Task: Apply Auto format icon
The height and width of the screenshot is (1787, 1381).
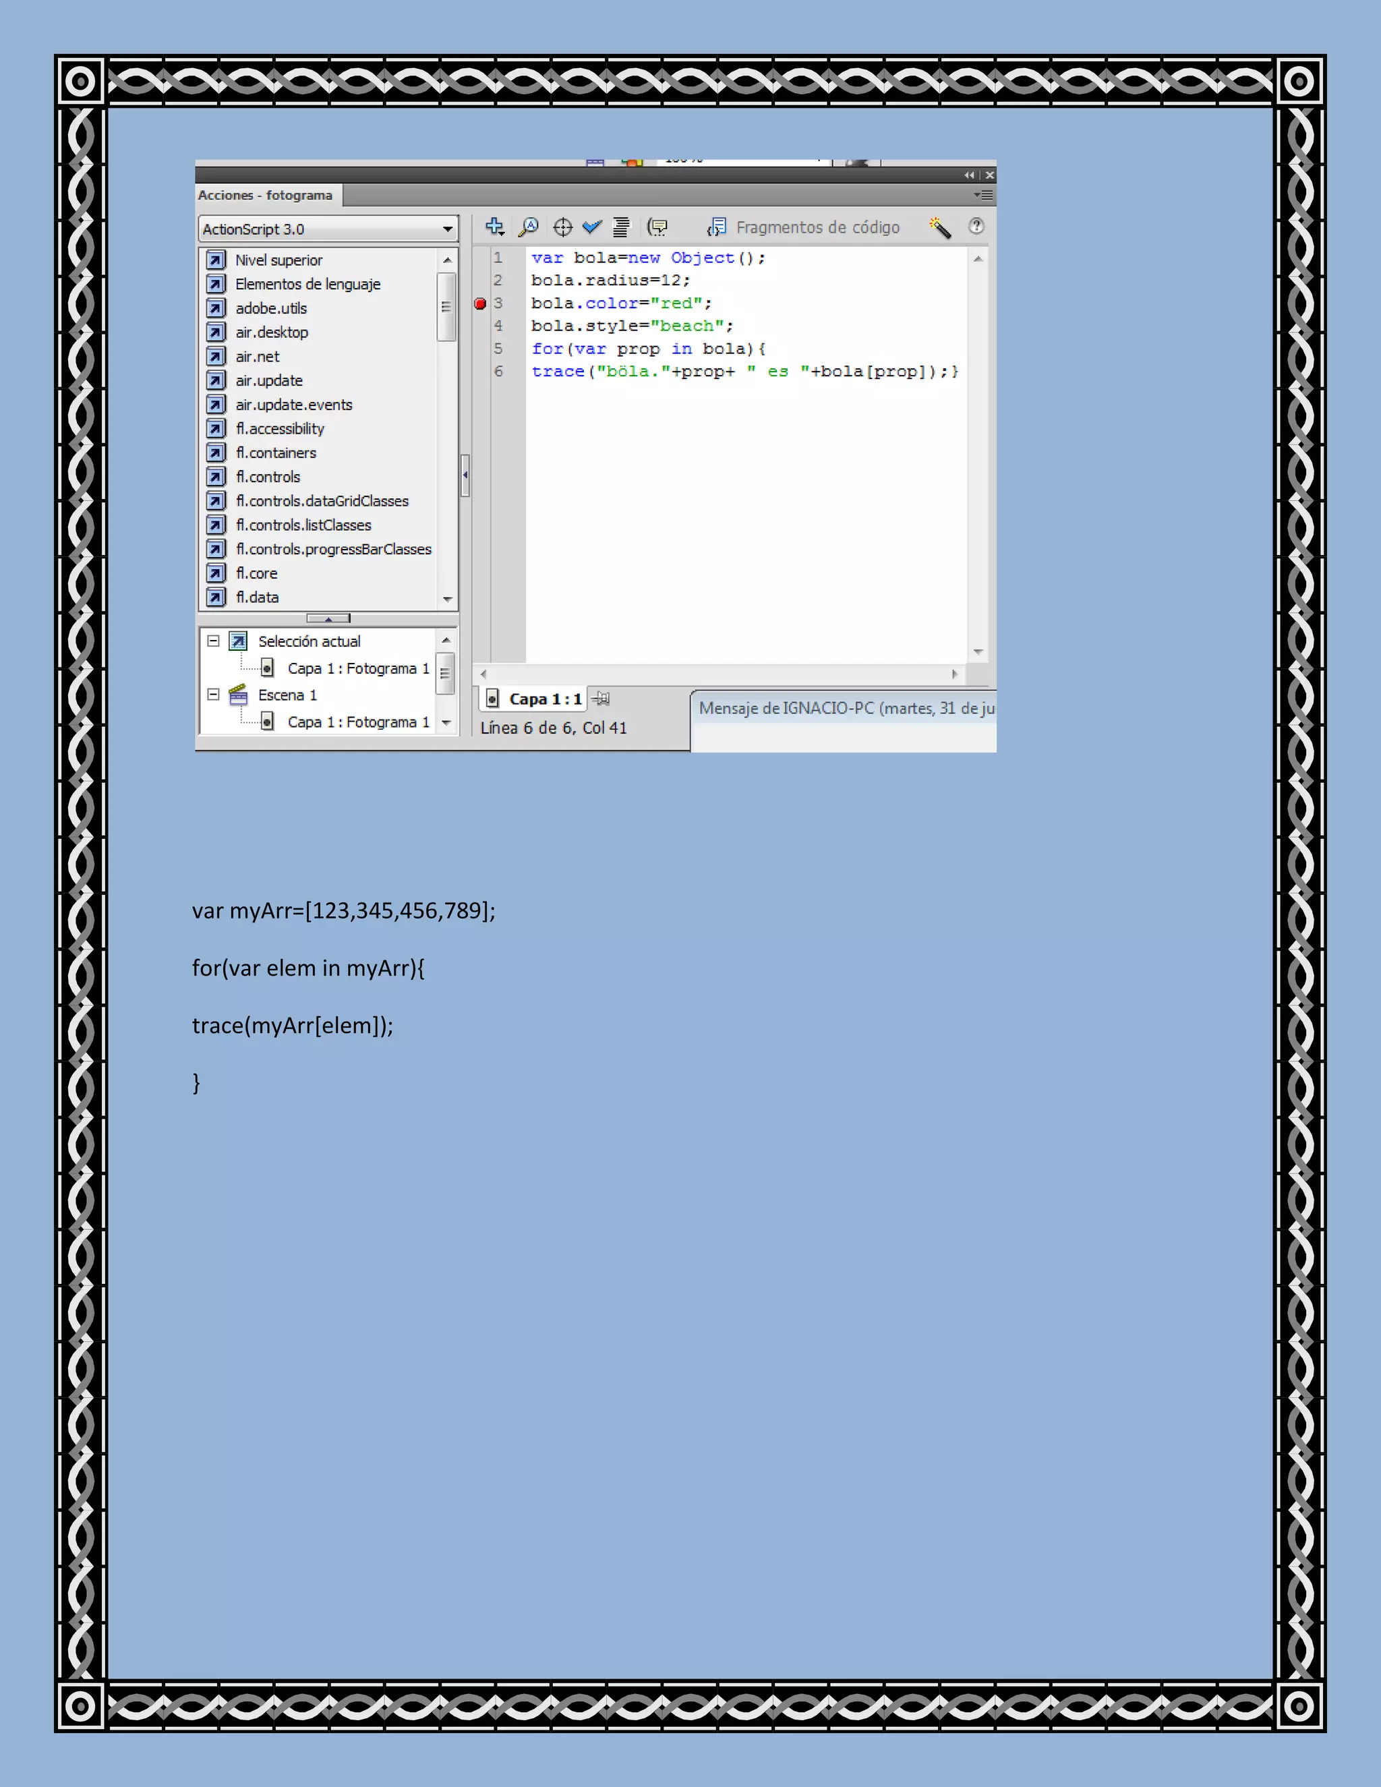Action: pyautogui.click(x=622, y=227)
